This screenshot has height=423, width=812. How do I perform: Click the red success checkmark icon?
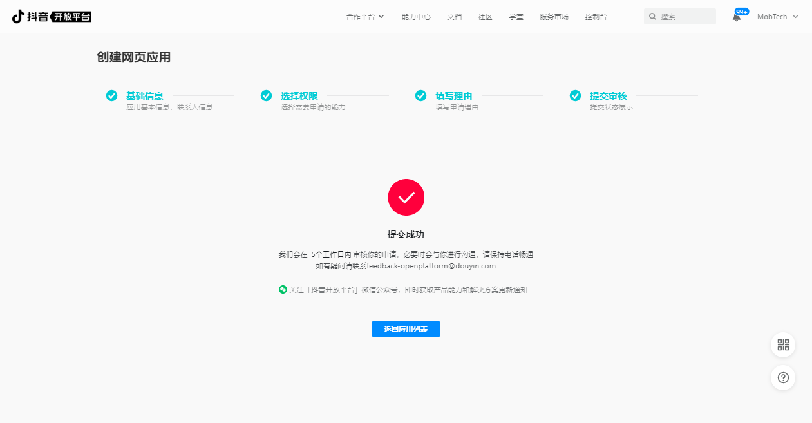(x=406, y=197)
